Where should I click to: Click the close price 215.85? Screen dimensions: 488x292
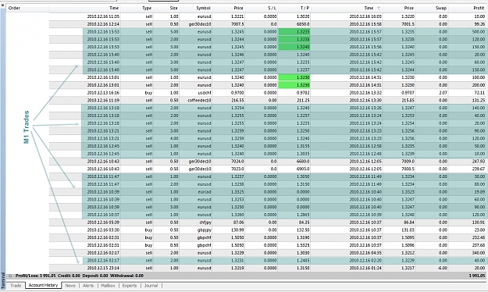408,100
